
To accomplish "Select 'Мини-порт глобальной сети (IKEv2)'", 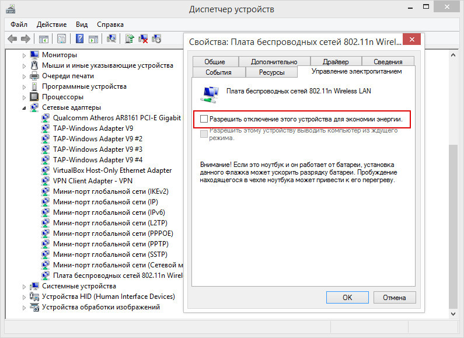I will pyautogui.click(x=111, y=191).
